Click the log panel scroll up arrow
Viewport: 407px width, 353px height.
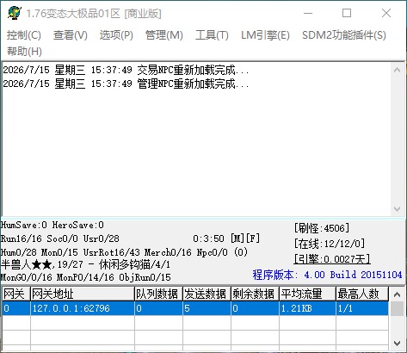click(397, 70)
